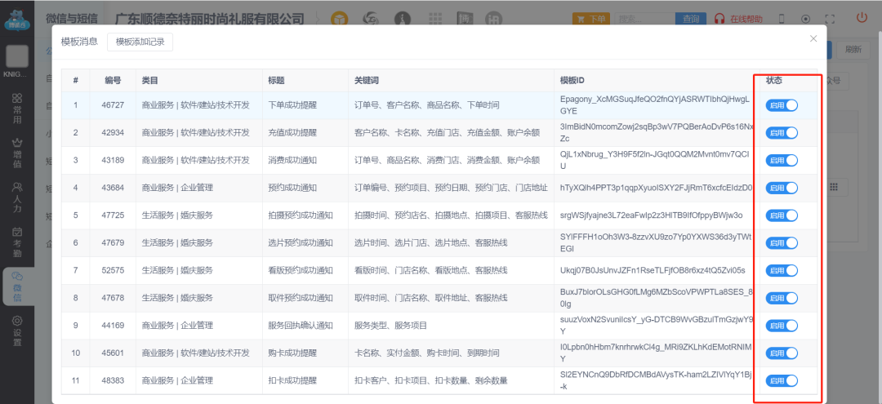Open the 考勤 attendance sidebar item
The image size is (882, 404).
17,242
